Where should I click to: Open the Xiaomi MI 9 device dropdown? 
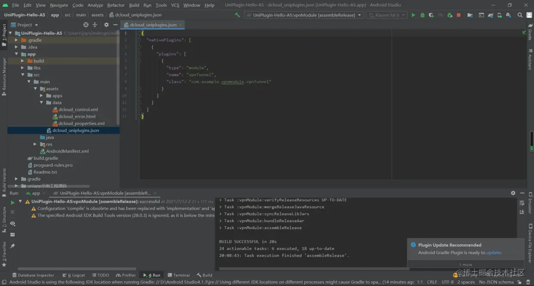point(386,15)
